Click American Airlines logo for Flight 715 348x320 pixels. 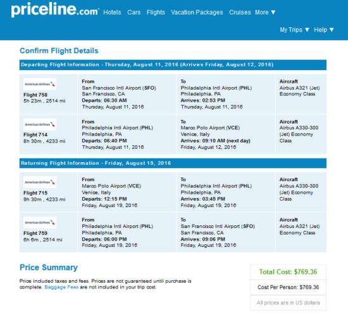[x=40, y=182]
